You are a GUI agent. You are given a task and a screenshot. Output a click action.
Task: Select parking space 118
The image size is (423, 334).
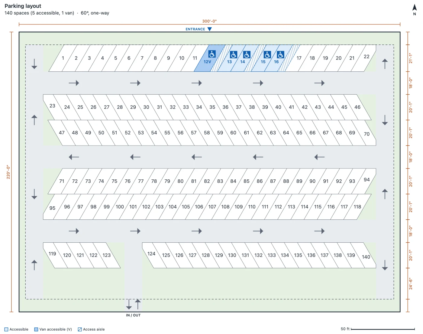tap(357, 207)
